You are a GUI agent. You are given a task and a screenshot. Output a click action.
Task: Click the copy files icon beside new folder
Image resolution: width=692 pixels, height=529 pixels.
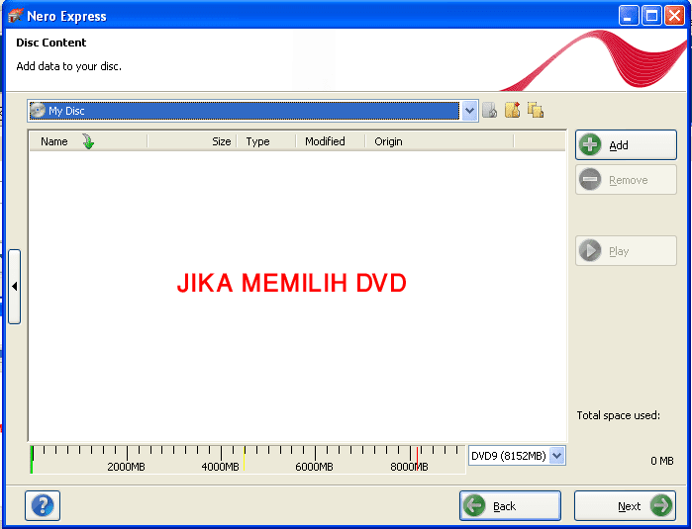536,110
